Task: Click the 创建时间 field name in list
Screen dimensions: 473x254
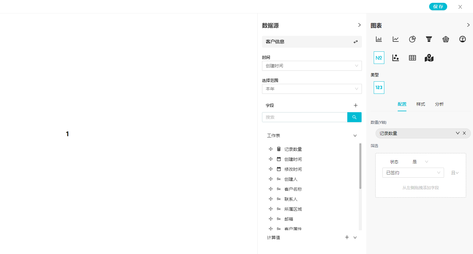Action: (293, 159)
